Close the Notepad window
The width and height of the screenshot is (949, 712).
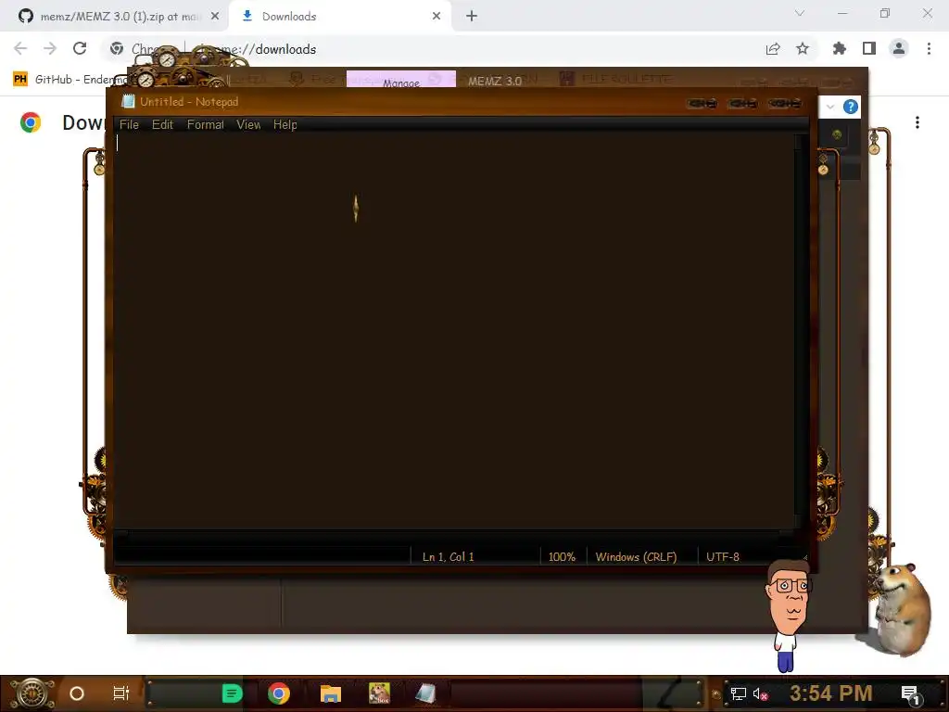coord(785,104)
